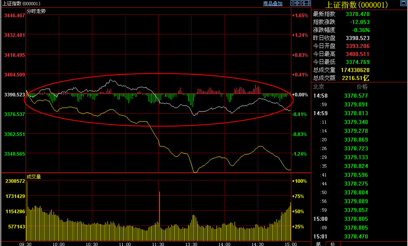Select the 总成交额 2216.51亿 row
This screenshot has height=246, width=408.
(x=341, y=78)
